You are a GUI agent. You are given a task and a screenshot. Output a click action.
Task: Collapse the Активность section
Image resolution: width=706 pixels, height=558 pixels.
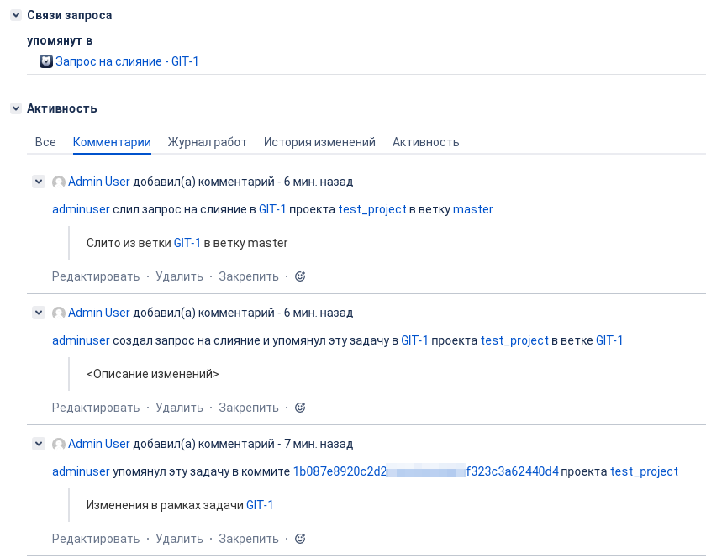[14, 108]
